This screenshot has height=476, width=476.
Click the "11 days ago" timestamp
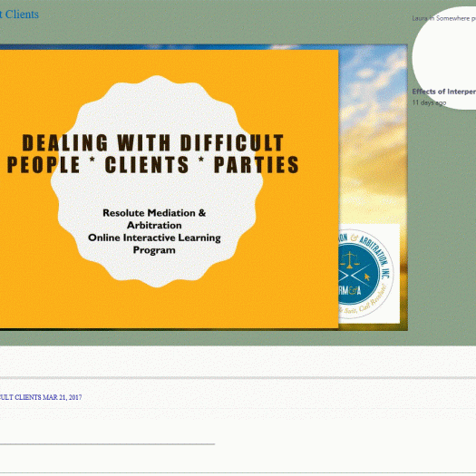point(429,102)
